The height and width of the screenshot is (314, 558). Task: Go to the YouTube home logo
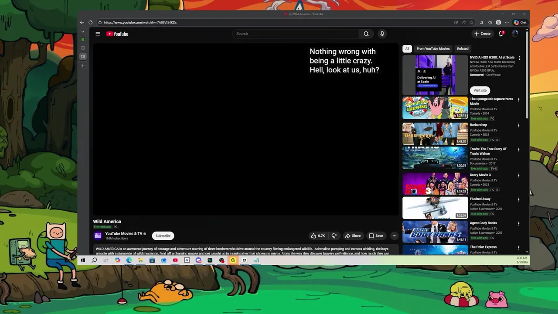(117, 34)
